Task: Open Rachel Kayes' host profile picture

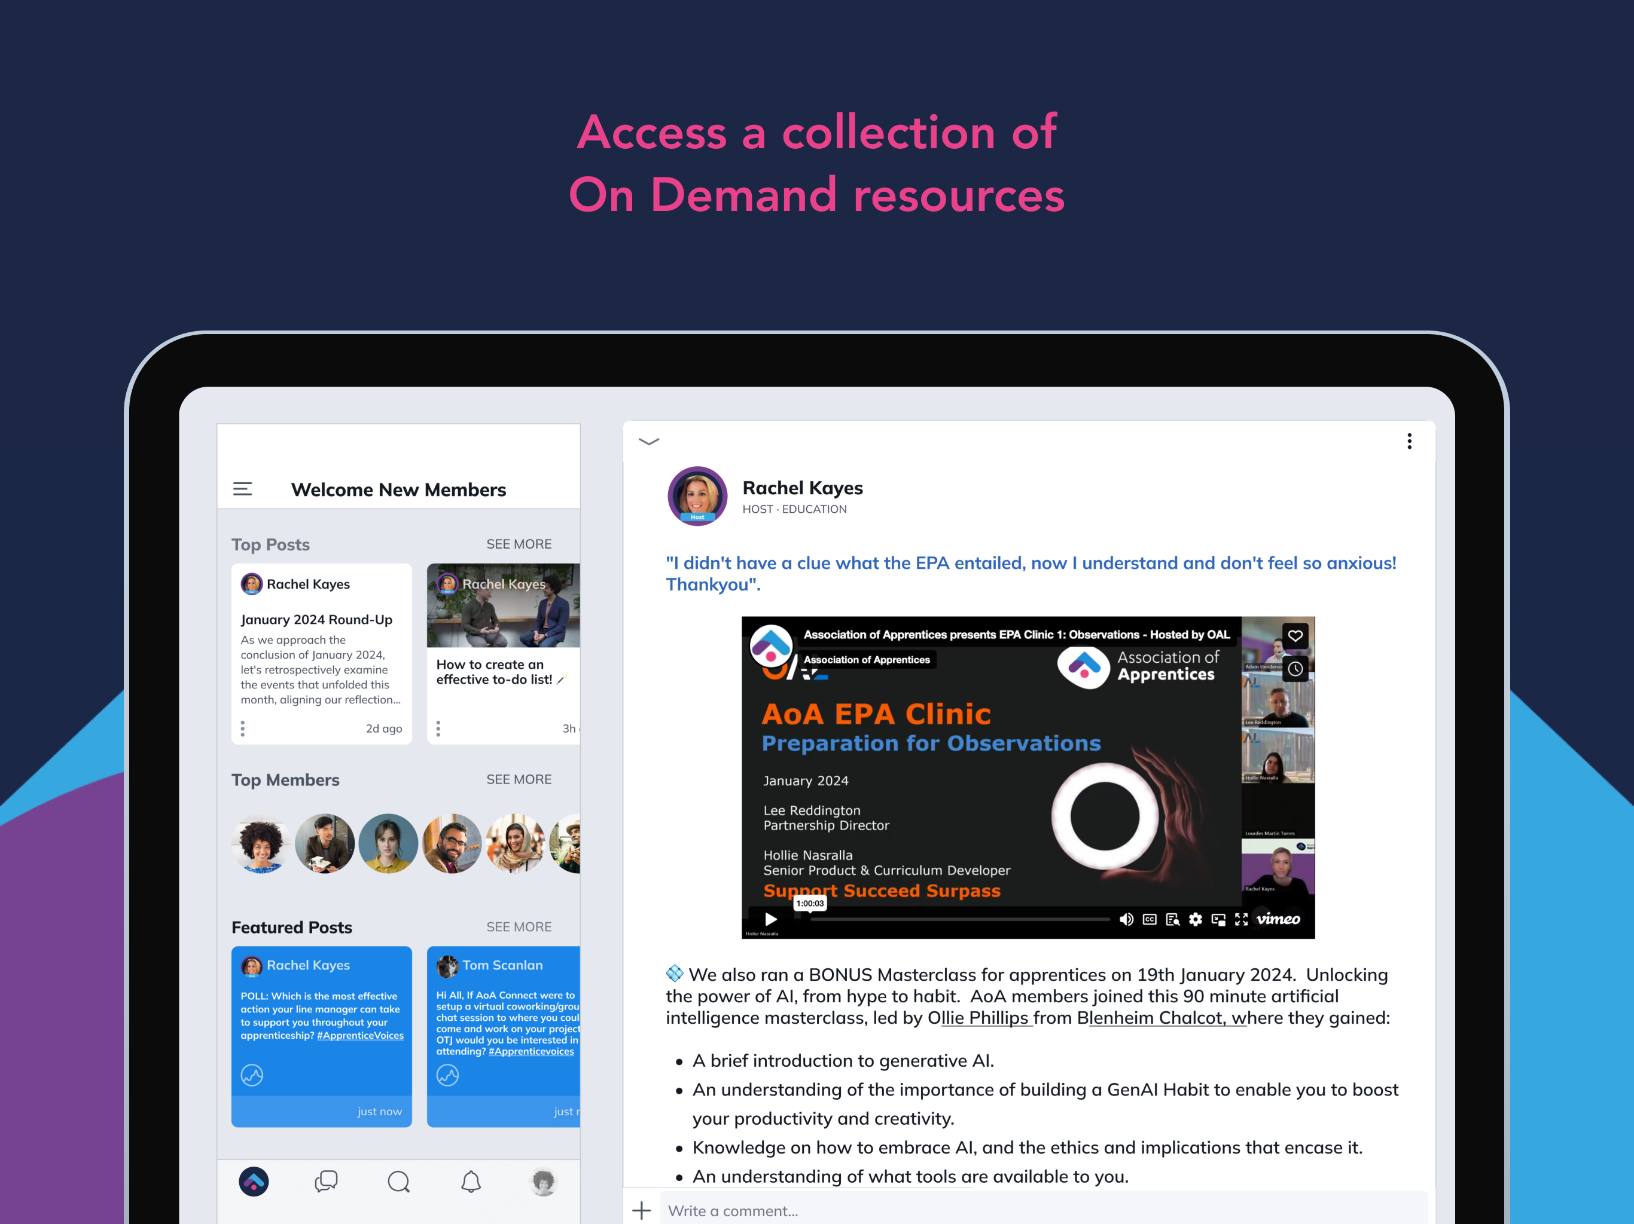Action: [x=697, y=495]
